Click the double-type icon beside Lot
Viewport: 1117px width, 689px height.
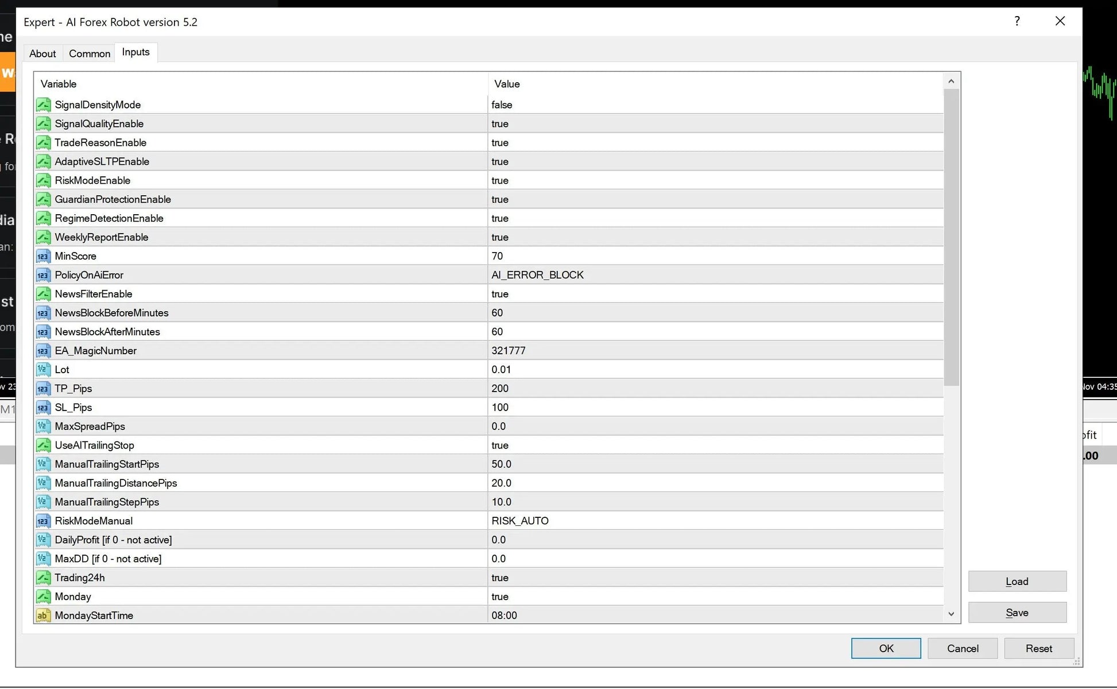(x=43, y=369)
